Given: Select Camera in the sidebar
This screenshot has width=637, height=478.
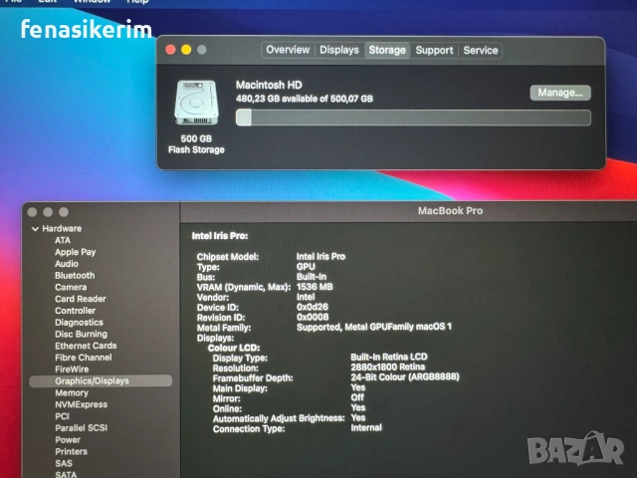Looking at the screenshot, I should tap(71, 287).
